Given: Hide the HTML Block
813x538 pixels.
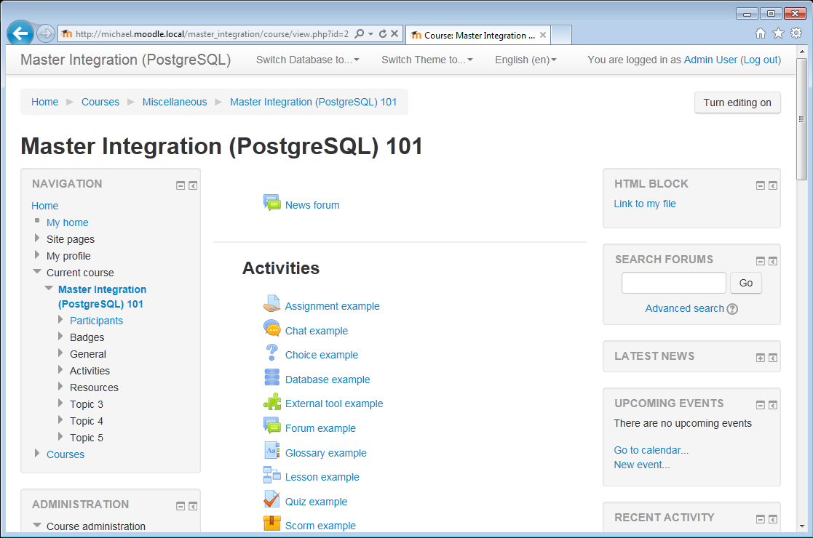Looking at the screenshot, I should pyautogui.click(x=760, y=185).
